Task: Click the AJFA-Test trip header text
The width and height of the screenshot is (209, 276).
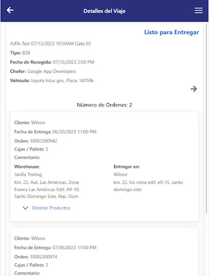Action: [x=50, y=44]
